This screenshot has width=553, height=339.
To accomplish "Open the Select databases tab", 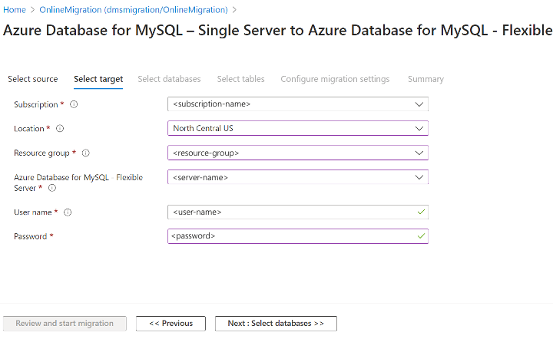I will (169, 79).
